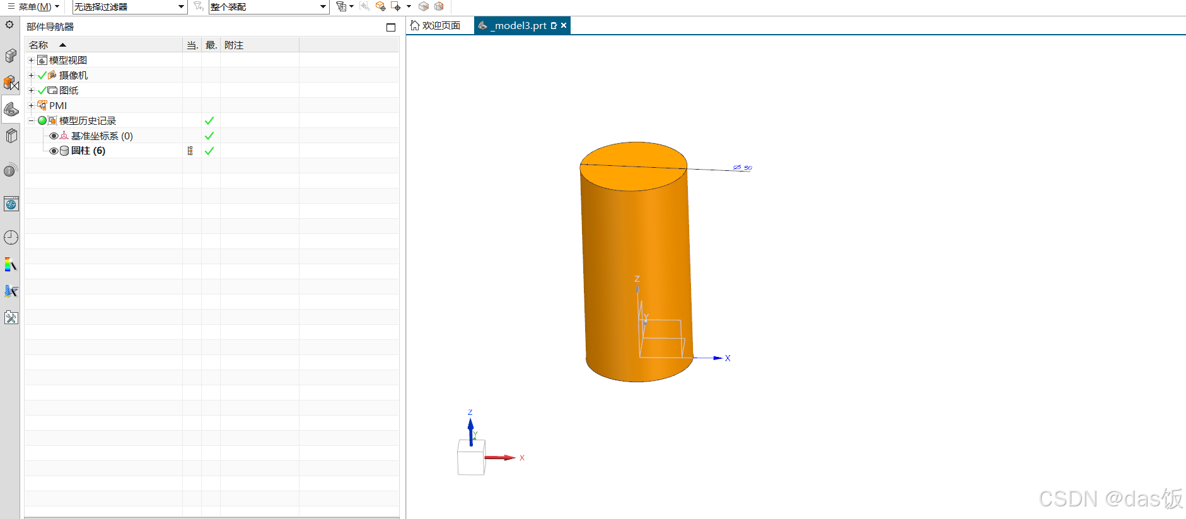Click the 最. column header
The image size is (1186, 519).
coord(211,45)
